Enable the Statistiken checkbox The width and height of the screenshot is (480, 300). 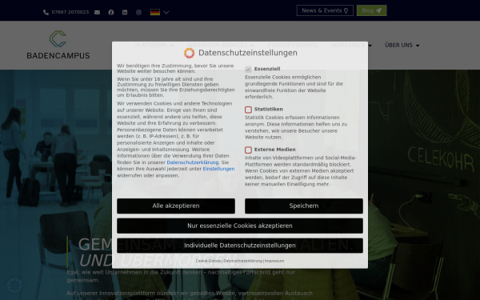(248, 110)
